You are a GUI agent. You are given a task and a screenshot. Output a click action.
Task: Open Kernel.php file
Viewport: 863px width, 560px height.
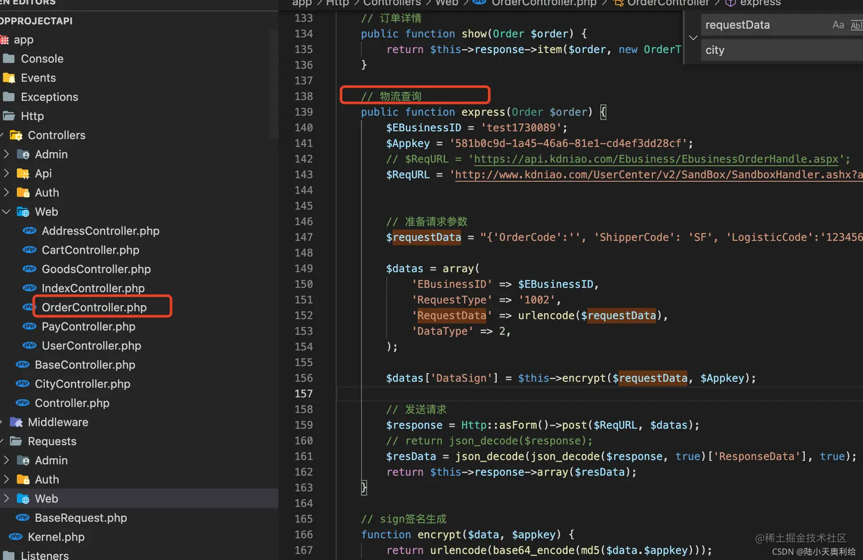[x=56, y=537]
